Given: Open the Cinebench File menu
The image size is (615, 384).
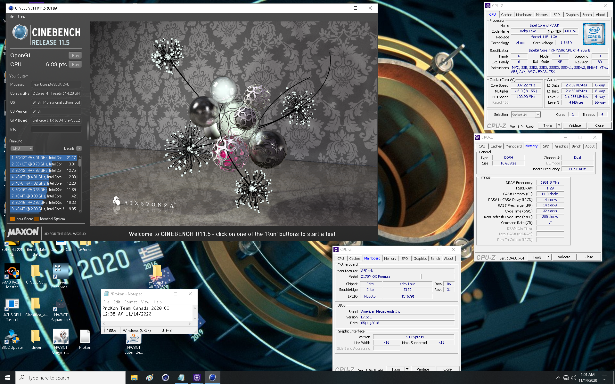Looking at the screenshot, I should [11, 16].
